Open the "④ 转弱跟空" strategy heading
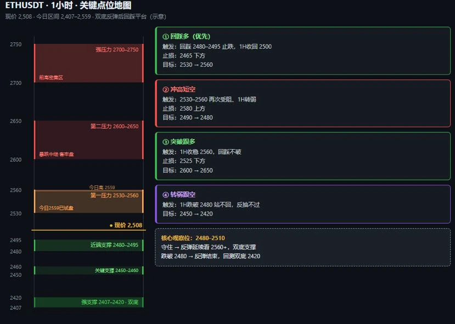 tap(179, 195)
